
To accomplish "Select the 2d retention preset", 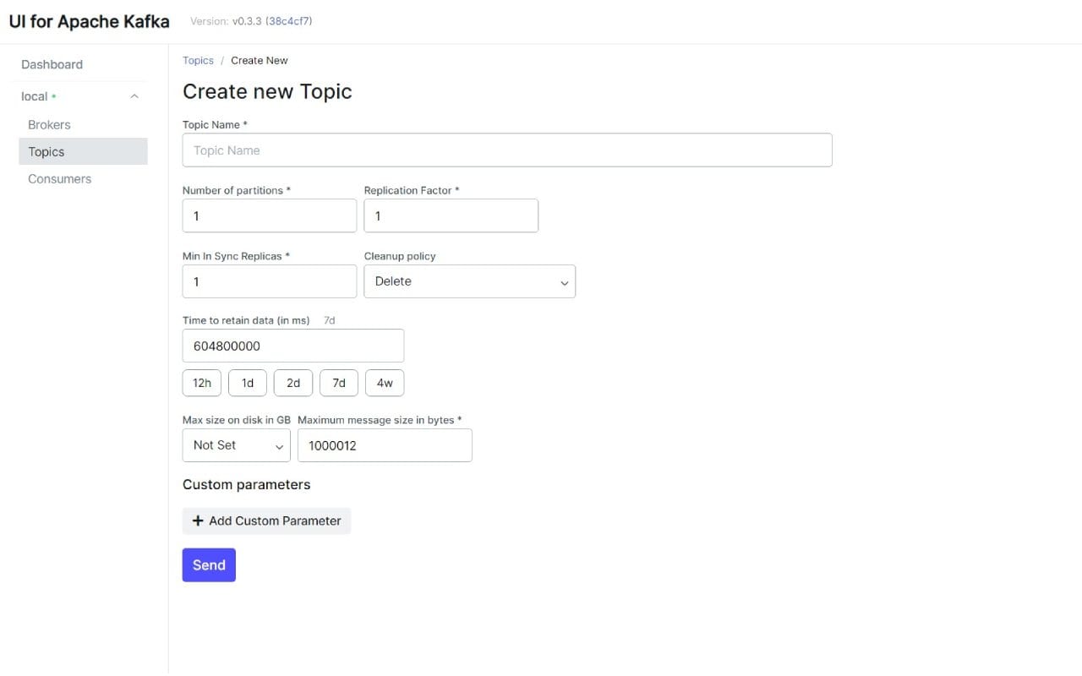I will pos(292,382).
